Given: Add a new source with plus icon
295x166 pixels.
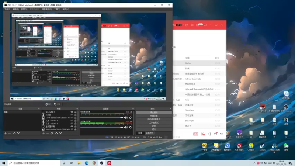Looking at the screenshot, I should click(x=44, y=133).
